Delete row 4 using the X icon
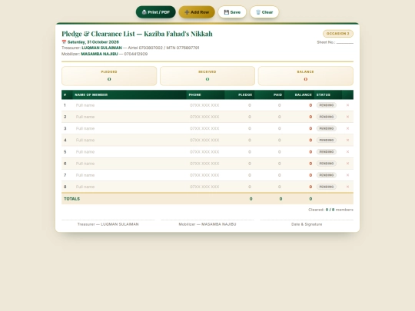Viewport: 415px width, 311px height. [x=348, y=141]
